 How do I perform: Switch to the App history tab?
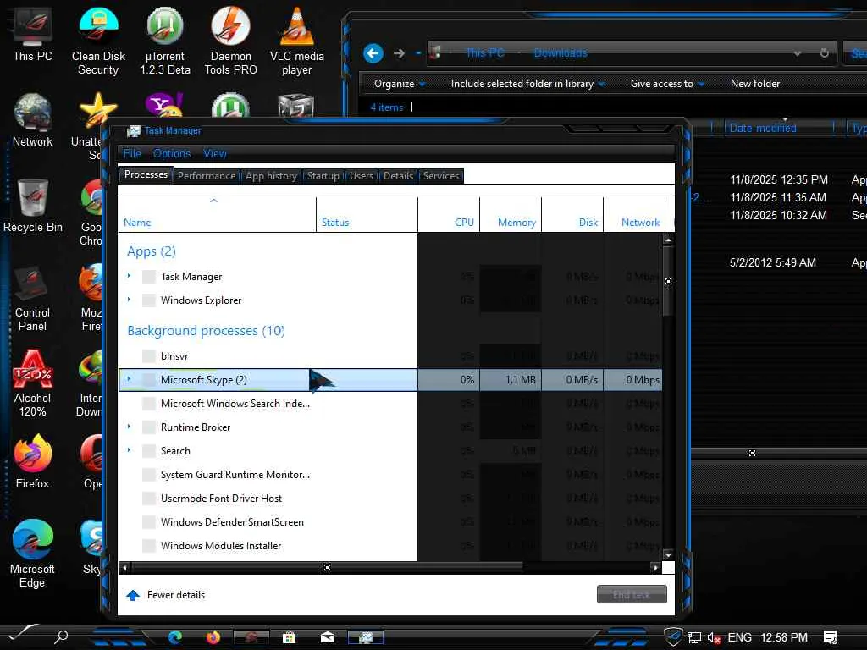click(271, 176)
